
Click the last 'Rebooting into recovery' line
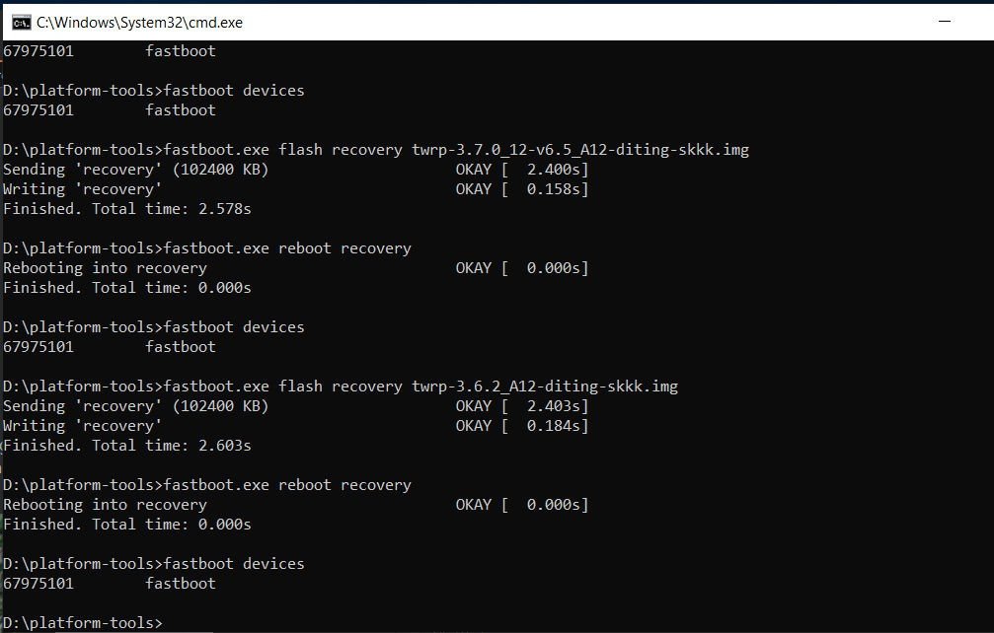click(105, 505)
